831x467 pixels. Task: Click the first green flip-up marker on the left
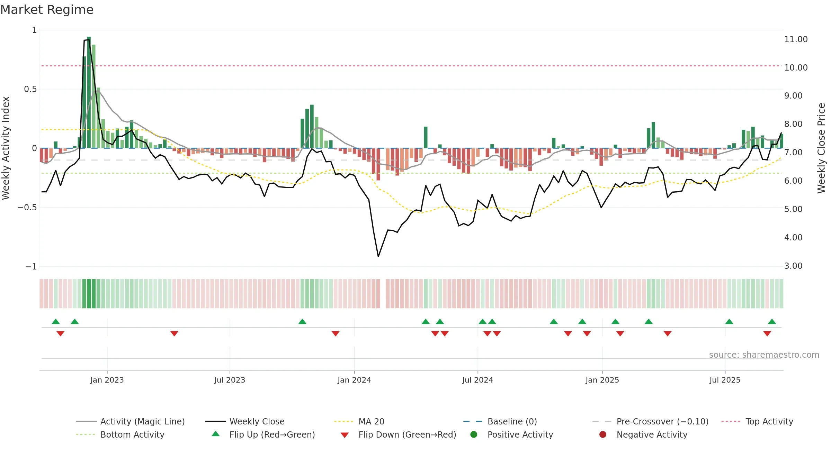56,321
